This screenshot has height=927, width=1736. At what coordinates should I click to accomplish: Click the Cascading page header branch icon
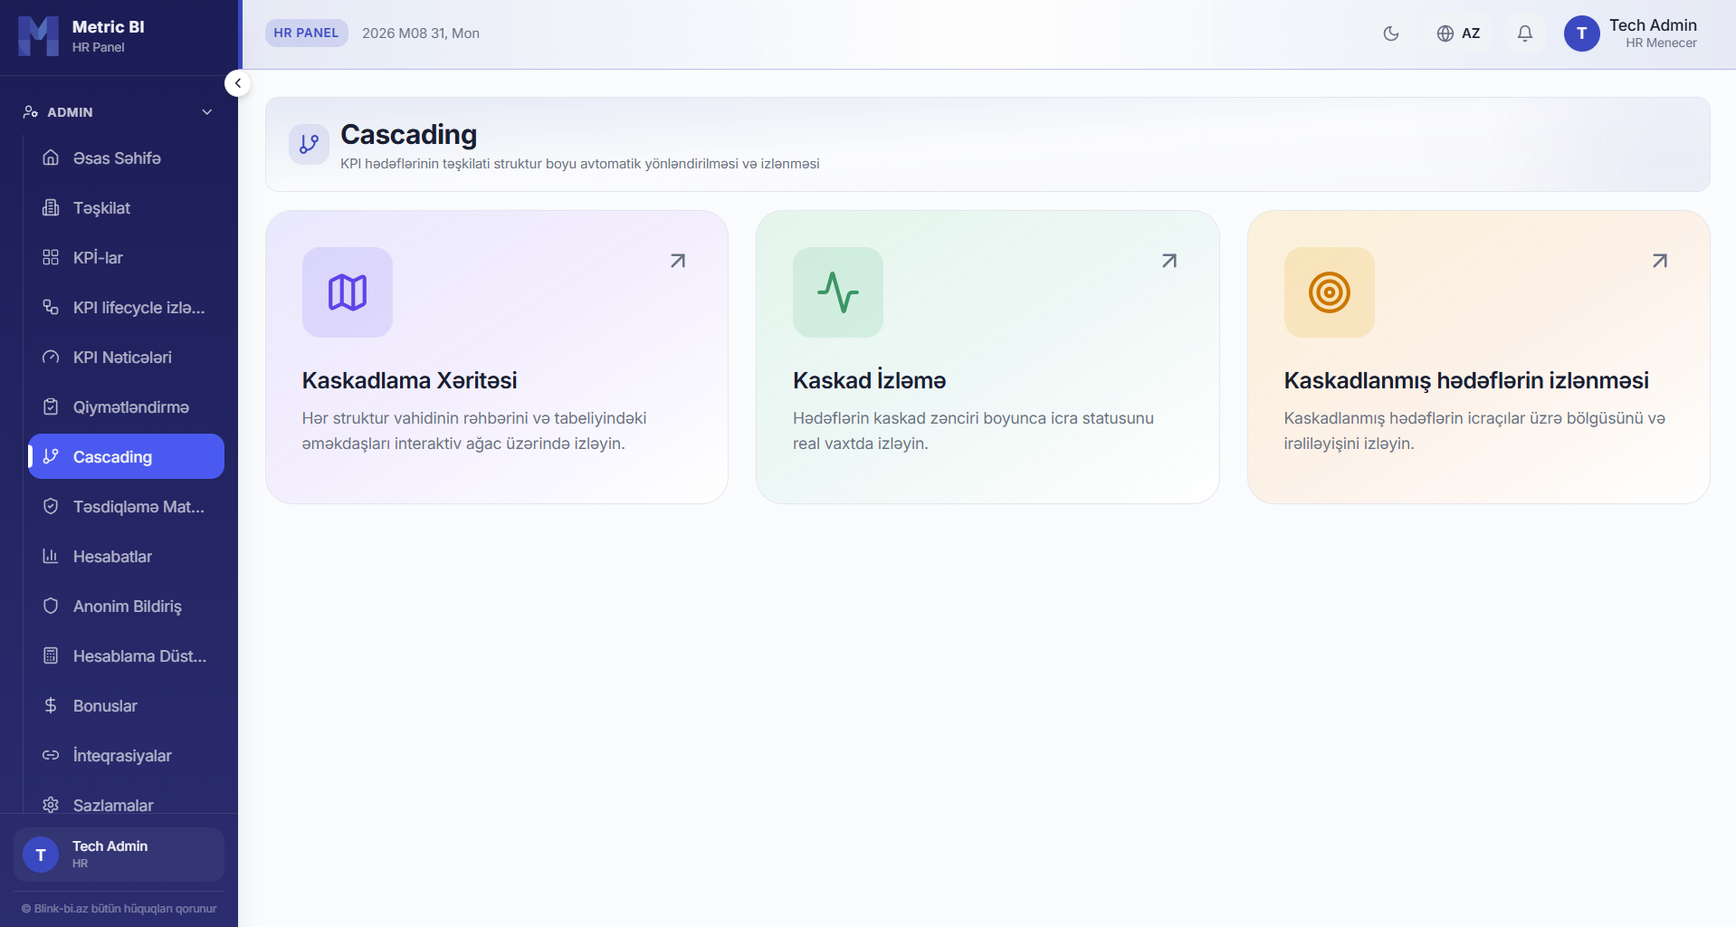pos(309,144)
